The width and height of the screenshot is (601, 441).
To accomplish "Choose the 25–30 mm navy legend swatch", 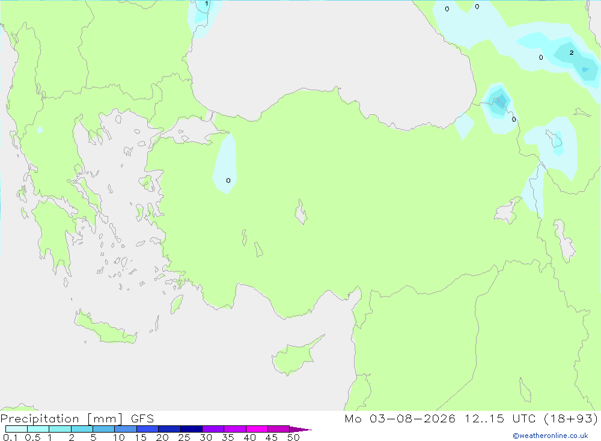I will pos(191,429).
